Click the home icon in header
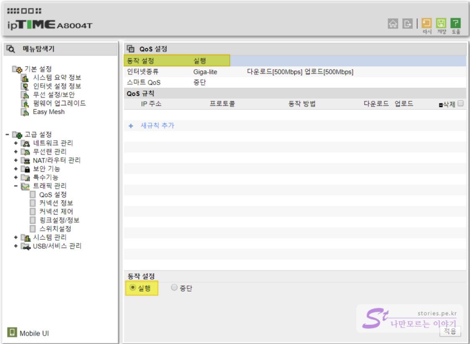 tap(393, 24)
